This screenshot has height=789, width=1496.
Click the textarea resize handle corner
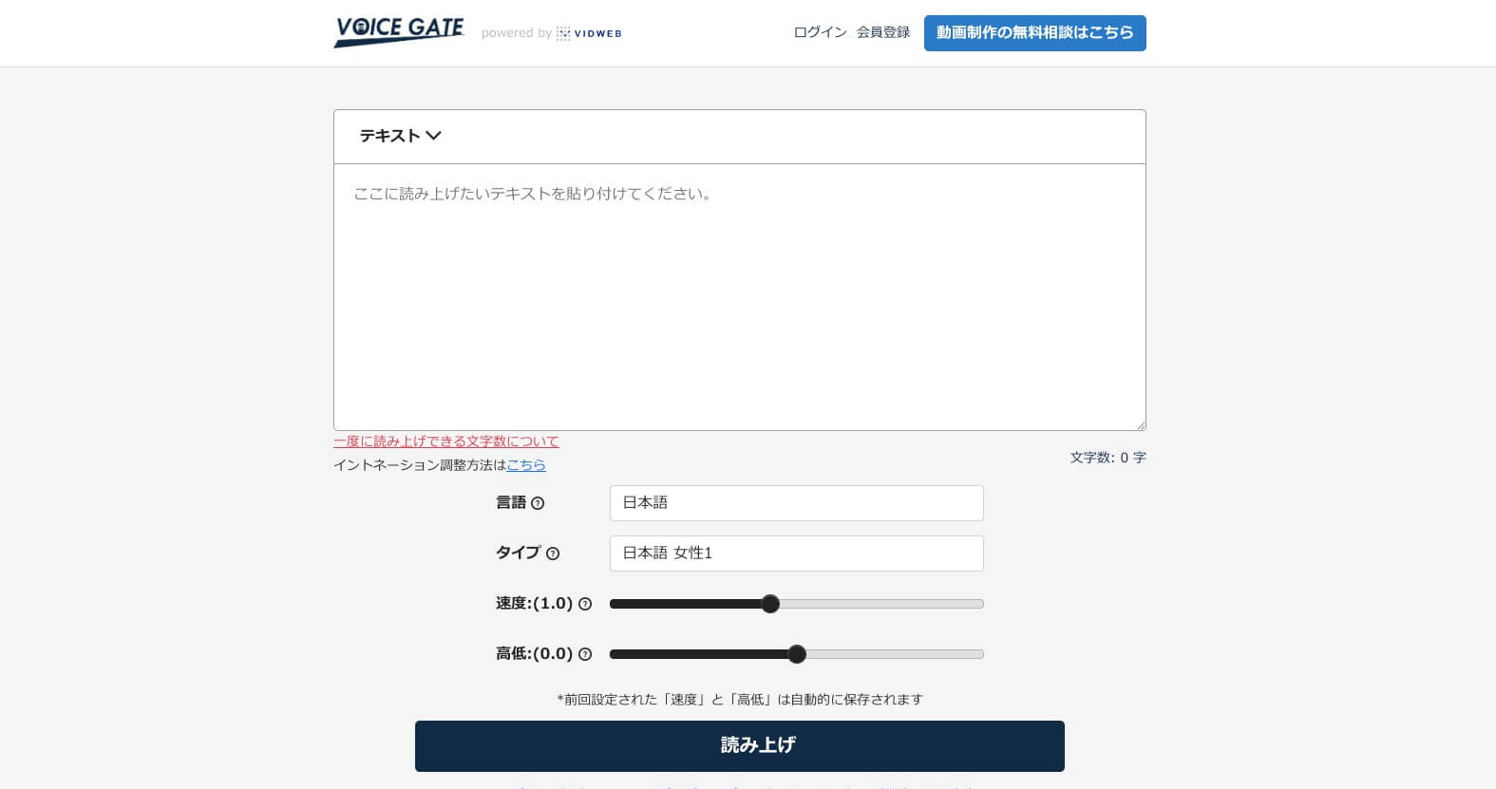[1140, 425]
